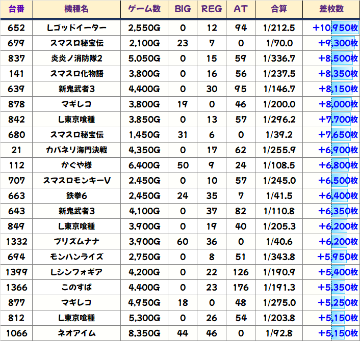360x341 pixels.
Task: Open the Lゴッドイーター machine name
Action: tap(79, 27)
